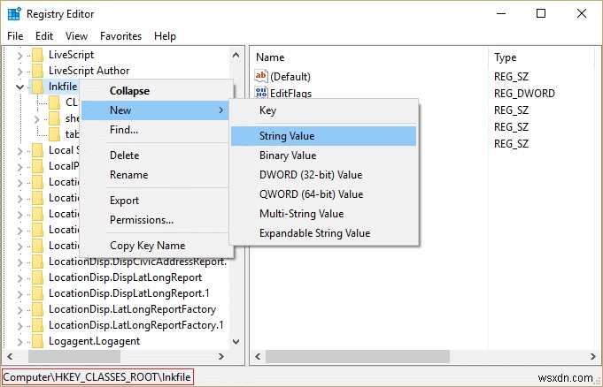Click the registry path in status bar
The width and height of the screenshot is (603, 387).
coord(97,378)
